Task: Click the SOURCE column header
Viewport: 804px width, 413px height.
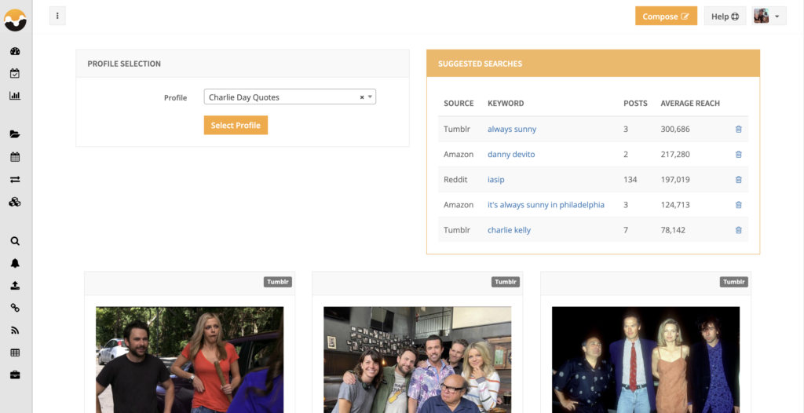Action: (459, 104)
